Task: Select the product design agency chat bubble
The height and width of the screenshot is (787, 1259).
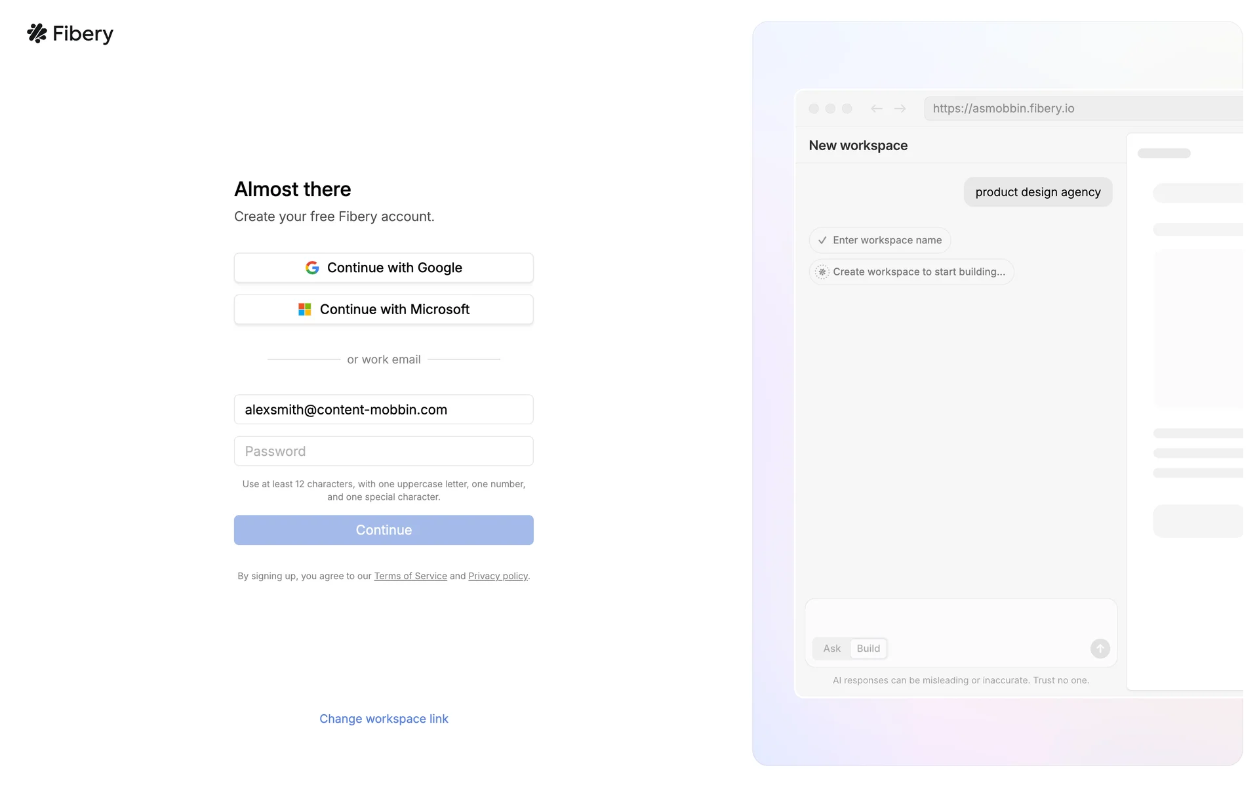Action: [1037, 192]
